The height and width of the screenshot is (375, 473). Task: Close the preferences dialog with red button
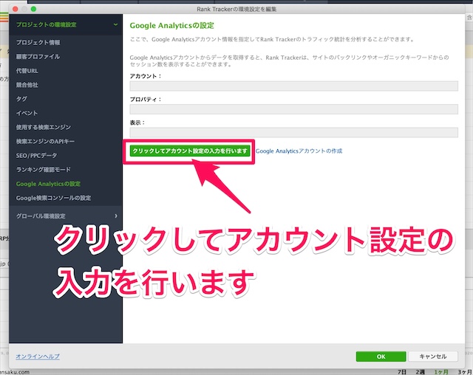tap(15, 9)
